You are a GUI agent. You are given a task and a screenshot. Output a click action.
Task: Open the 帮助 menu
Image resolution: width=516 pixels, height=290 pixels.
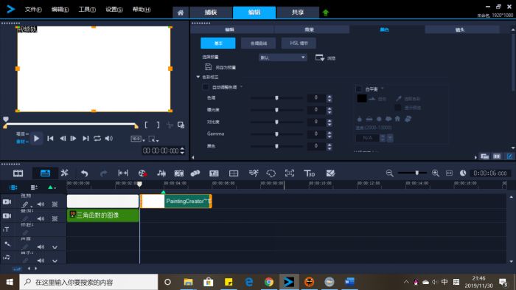click(x=142, y=10)
